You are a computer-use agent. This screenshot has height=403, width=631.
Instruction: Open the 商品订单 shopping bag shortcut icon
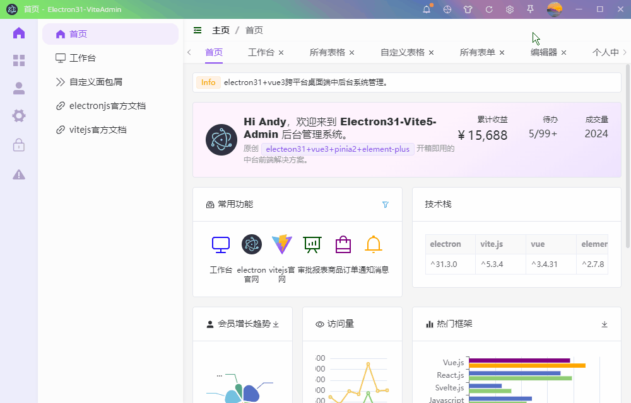(x=343, y=244)
